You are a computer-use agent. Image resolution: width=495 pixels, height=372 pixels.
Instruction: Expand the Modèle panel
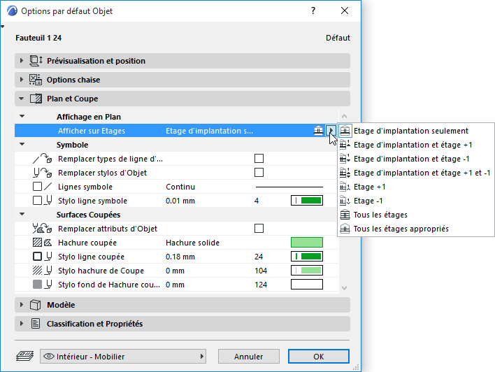point(22,305)
